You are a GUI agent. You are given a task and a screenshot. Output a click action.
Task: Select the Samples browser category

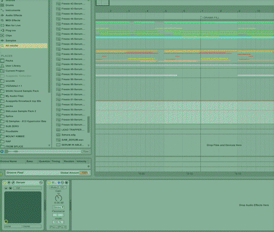tap(11, 41)
